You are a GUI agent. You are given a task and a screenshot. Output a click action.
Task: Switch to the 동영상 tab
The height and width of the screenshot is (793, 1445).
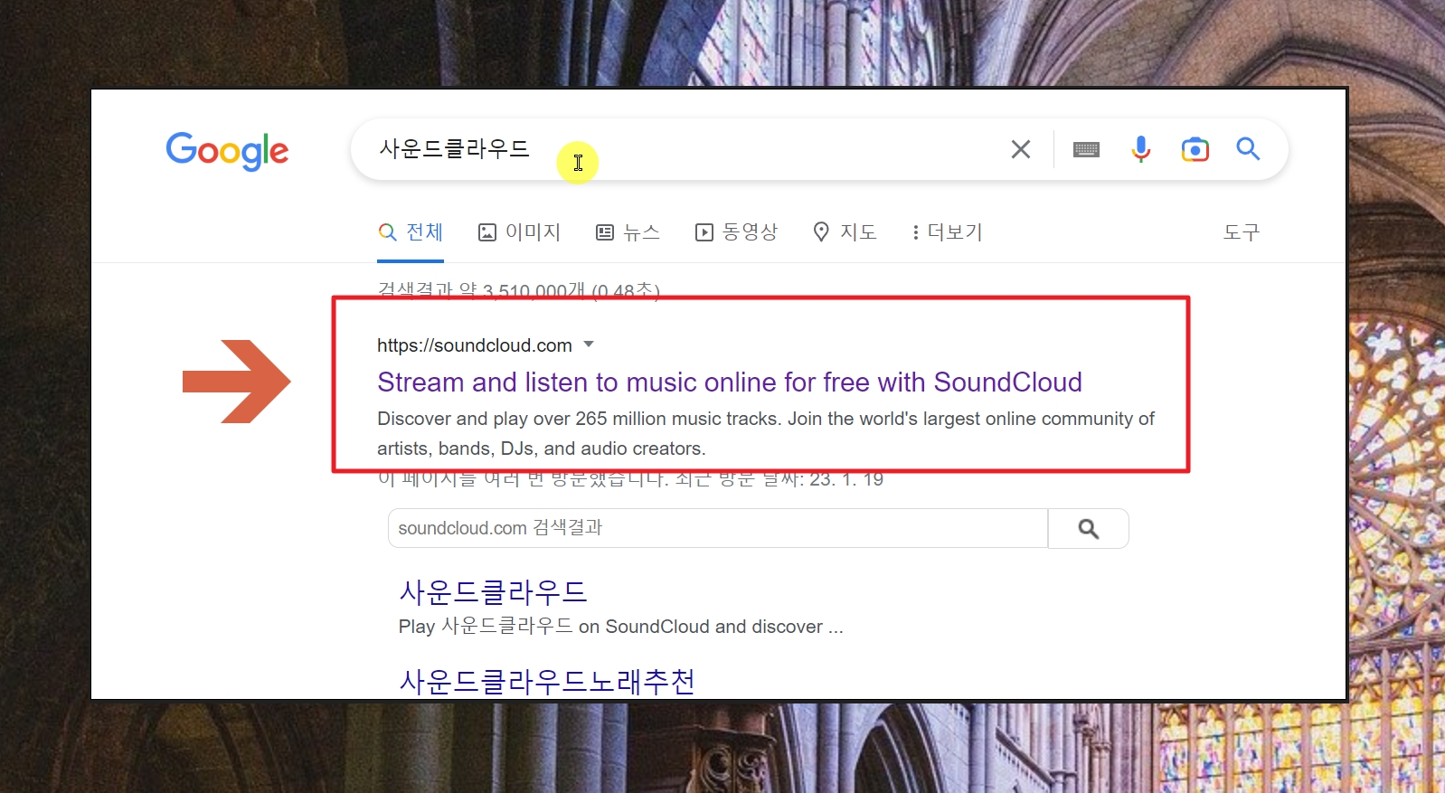click(x=736, y=232)
